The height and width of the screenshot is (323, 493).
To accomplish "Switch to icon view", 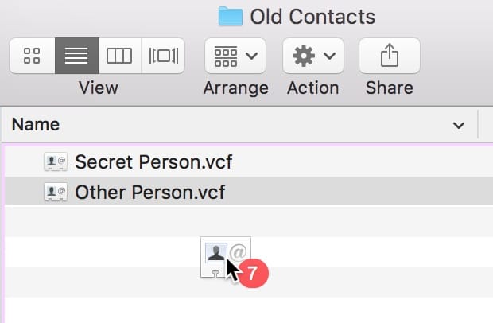I will pos(32,56).
